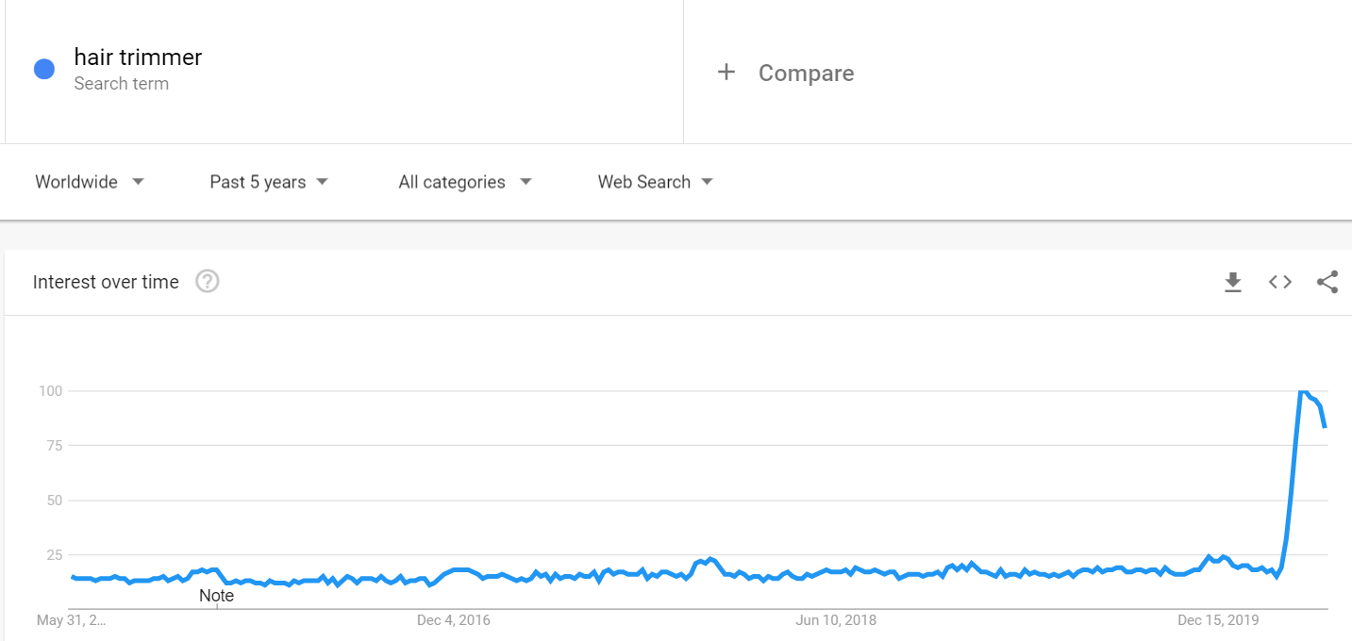Click the Dec 4, 2016 axis label
The width and height of the screenshot is (1352, 641).
(x=453, y=620)
